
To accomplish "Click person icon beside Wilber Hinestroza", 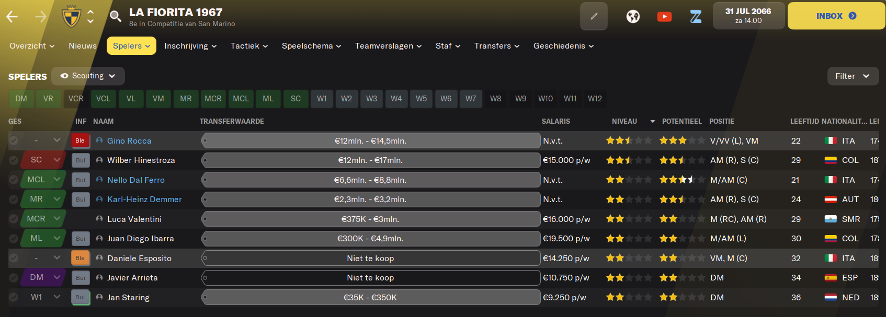I will tap(99, 160).
